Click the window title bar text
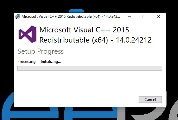This screenshot has height=120, width=178. (71, 17)
